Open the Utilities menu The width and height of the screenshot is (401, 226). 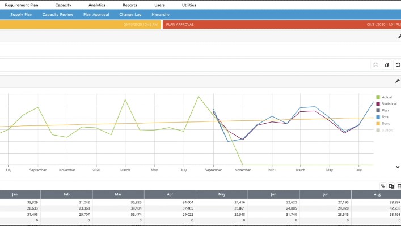click(x=190, y=5)
